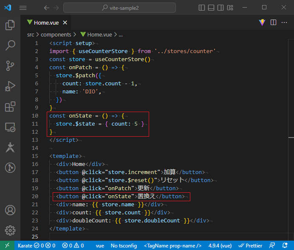Open the Extensions view
This screenshot has height=250, width=294.
[10, 107]
